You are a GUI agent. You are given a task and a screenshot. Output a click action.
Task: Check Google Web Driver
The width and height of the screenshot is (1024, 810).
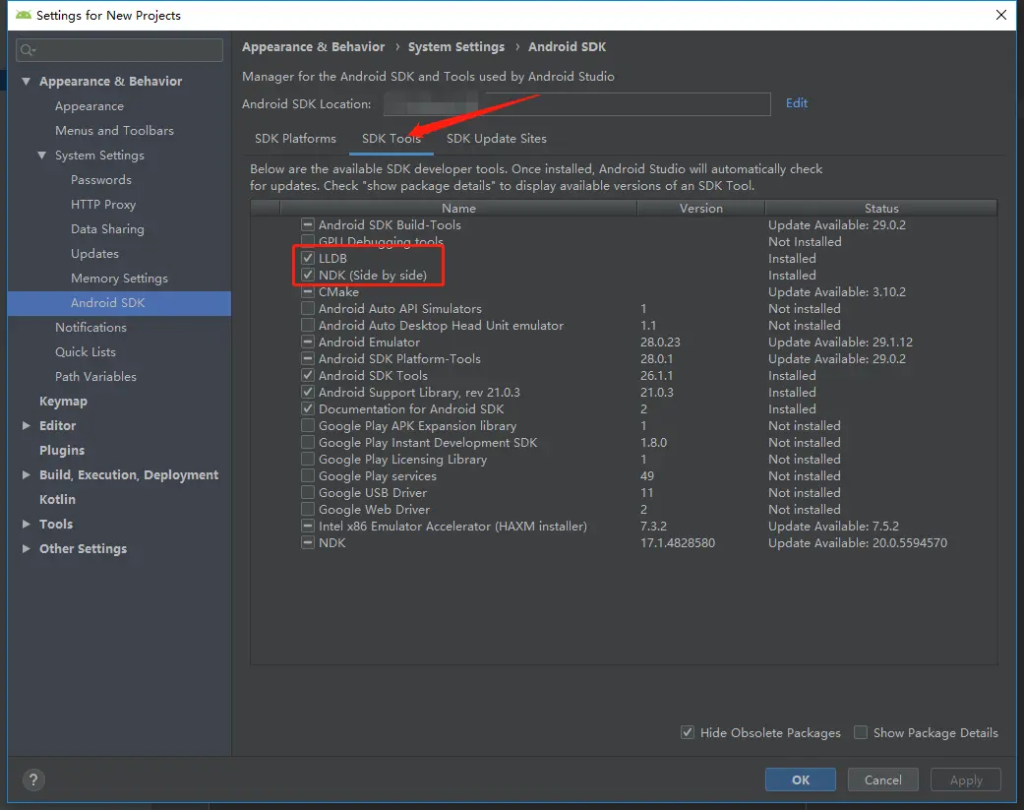click(x=308, y=510)
